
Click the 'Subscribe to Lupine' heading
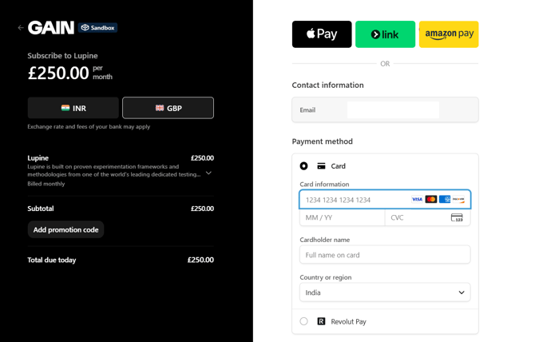click(63, 56)
